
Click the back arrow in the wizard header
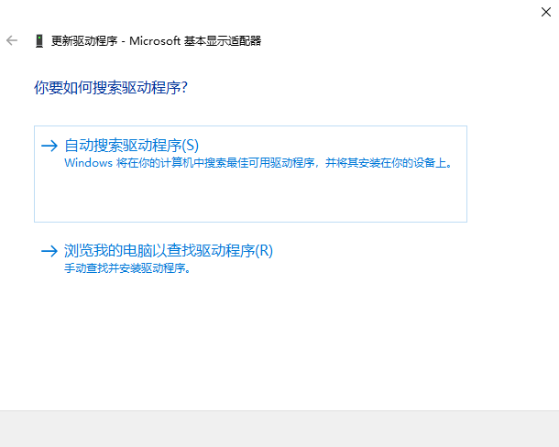coord(11,41)
